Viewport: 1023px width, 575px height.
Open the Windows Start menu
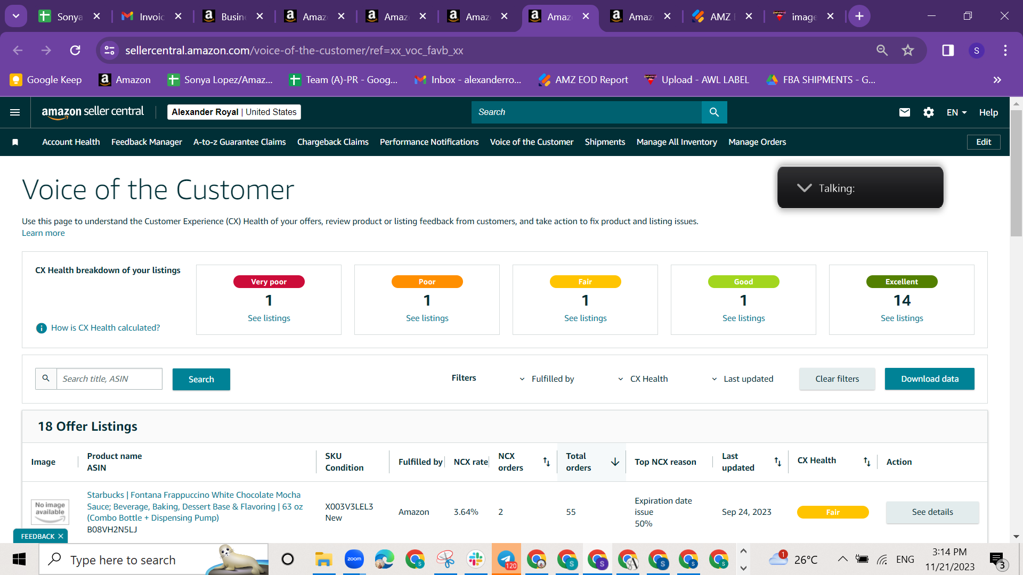coord(19,560)
